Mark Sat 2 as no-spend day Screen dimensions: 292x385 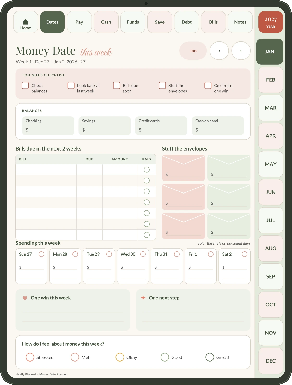(x=245, y=254)
